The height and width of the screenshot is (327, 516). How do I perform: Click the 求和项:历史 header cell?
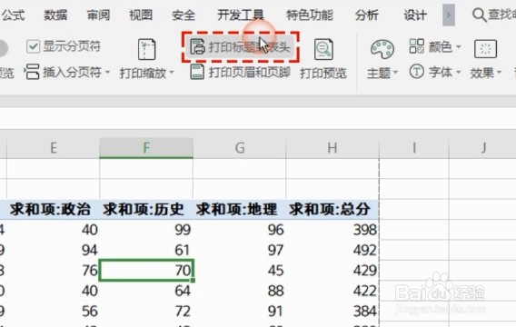click(146, 209)
